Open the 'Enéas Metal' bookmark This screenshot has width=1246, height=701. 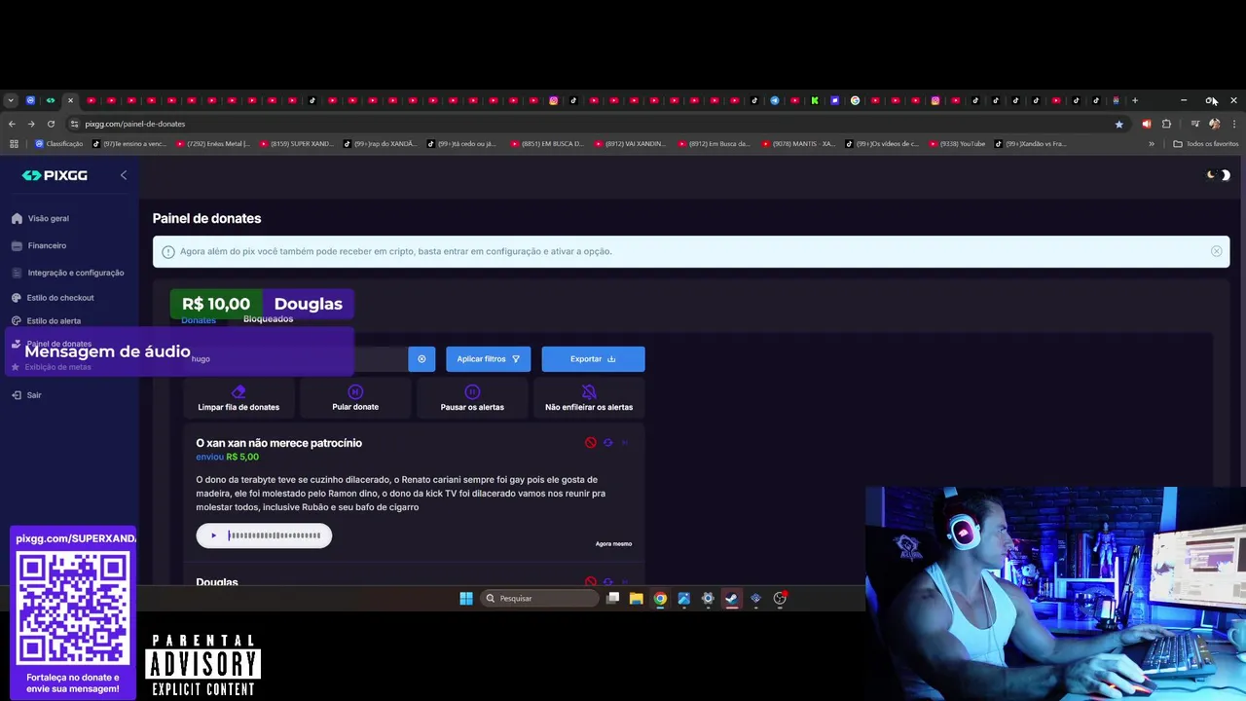[x=213, y=144]
